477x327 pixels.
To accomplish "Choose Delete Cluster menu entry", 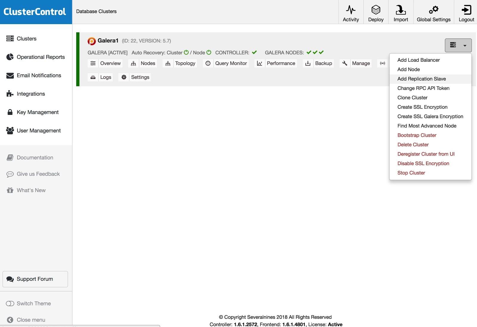I will [413, 145].
